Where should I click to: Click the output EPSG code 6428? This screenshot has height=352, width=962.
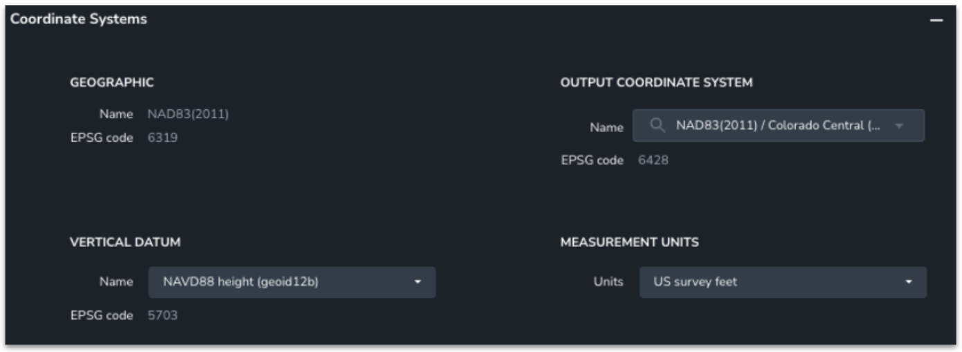tap(653, 160)
